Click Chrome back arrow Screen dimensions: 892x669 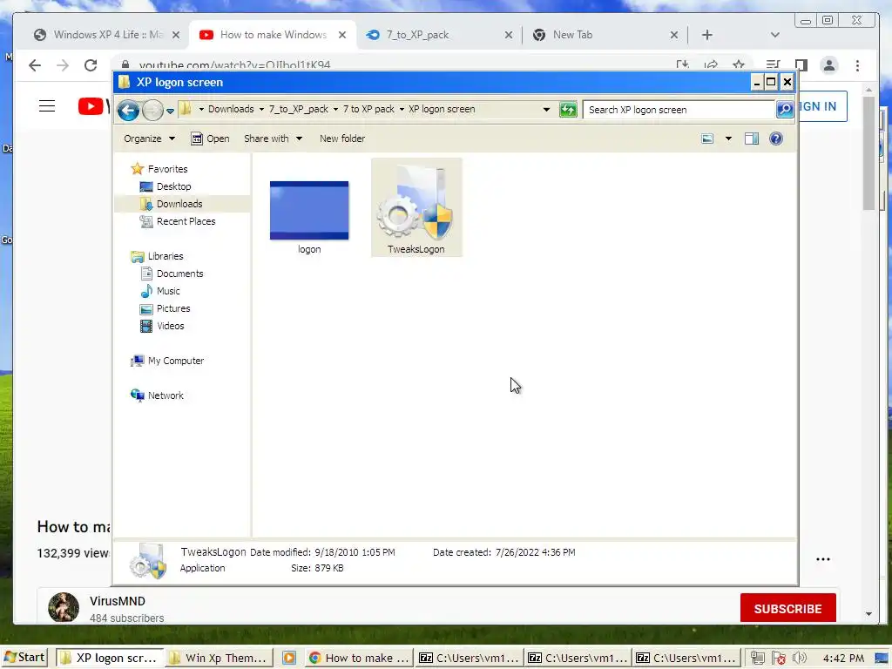coord(35,65)
